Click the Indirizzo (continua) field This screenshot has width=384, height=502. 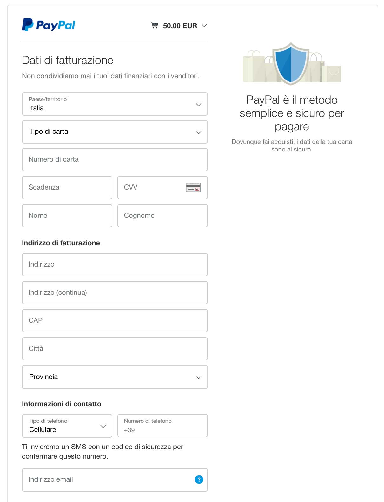coord(115,293)
